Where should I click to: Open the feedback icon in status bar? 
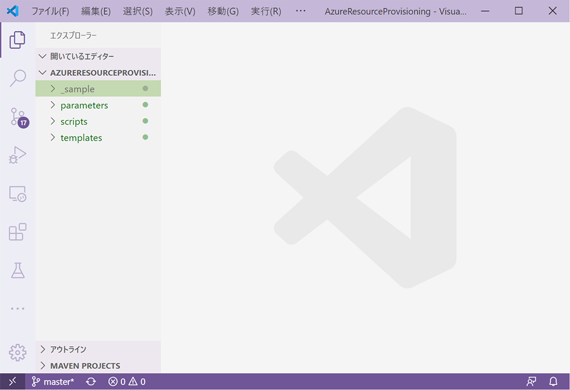click(531, 381)
